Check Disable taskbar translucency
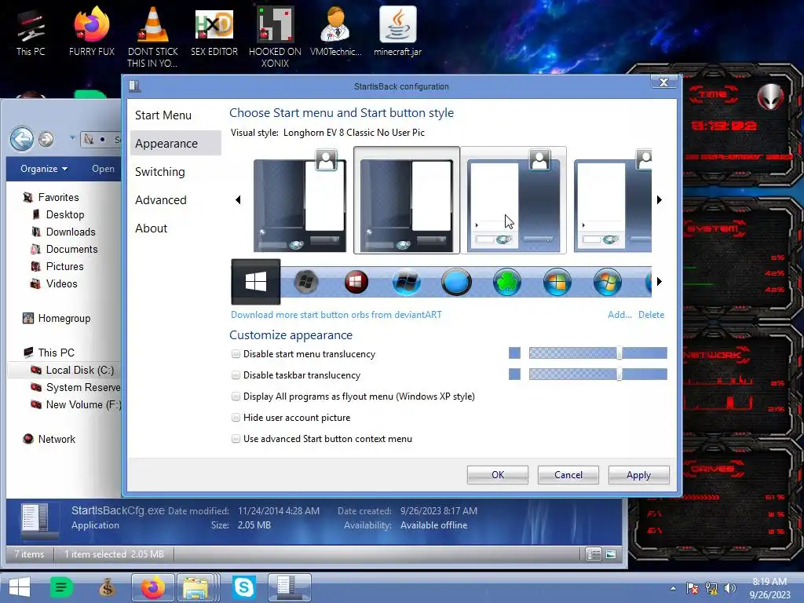 (236, 375)
